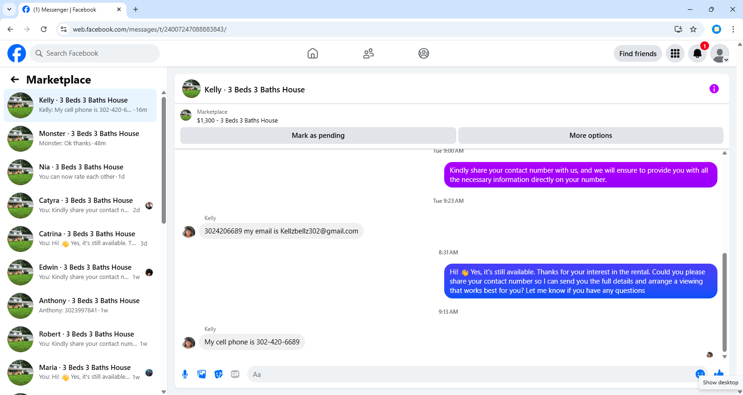The height and width of the screenshot is (395, 743).
Task: Open the notifications bell
Action: click(697, 53)
